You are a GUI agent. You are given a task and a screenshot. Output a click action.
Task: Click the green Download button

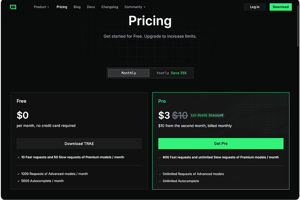coord(280,7)
